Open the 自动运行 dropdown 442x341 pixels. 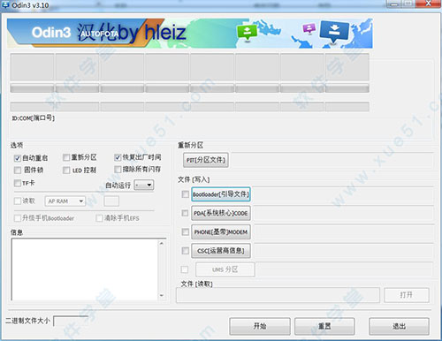tap(144, 185)
